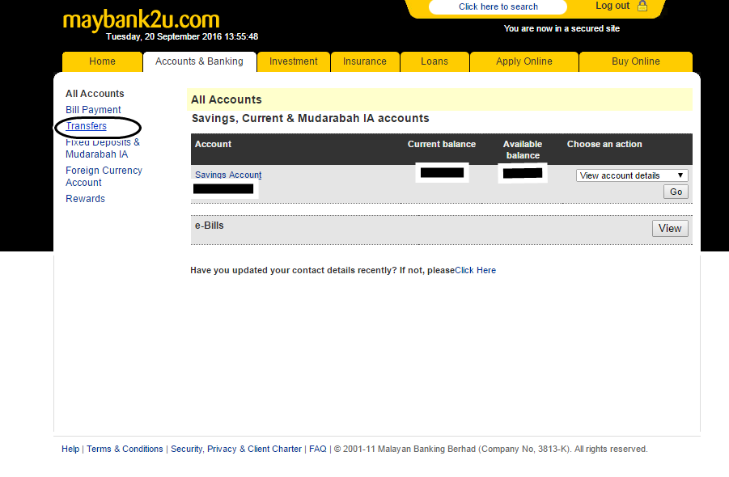Click the Current balance column header
729x477 pixels.
click(442, 145)
